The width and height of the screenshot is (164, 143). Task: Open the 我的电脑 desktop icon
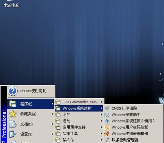tap(12, 4)
